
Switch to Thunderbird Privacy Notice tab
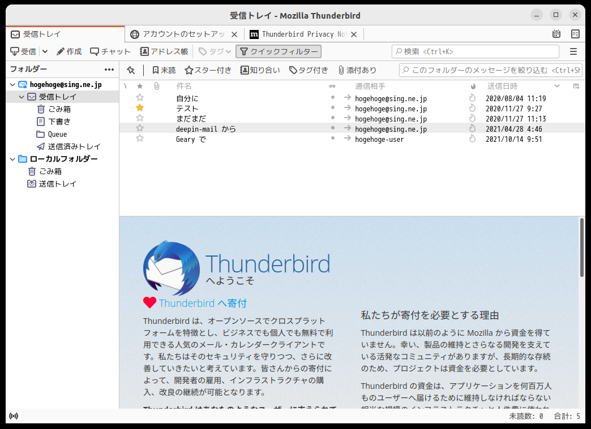click(x=304, y=34)
